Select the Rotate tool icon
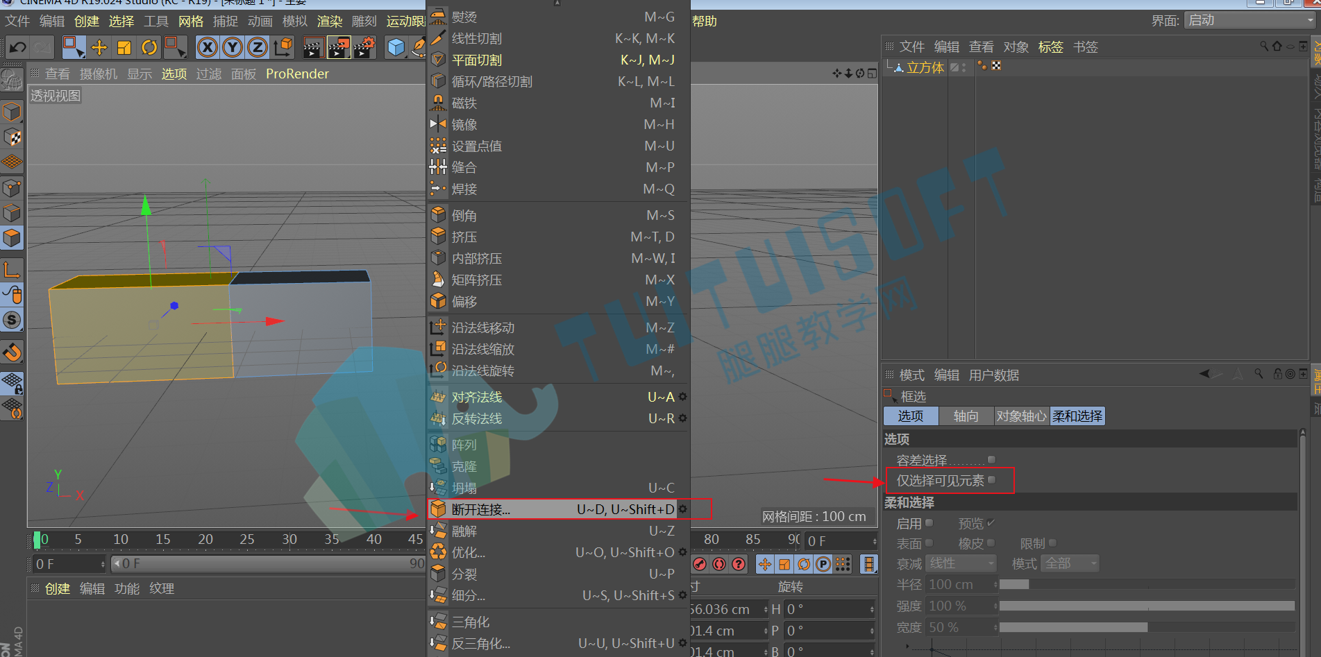The height and width of the screenshot is (657, 1321). click(149, 47)
